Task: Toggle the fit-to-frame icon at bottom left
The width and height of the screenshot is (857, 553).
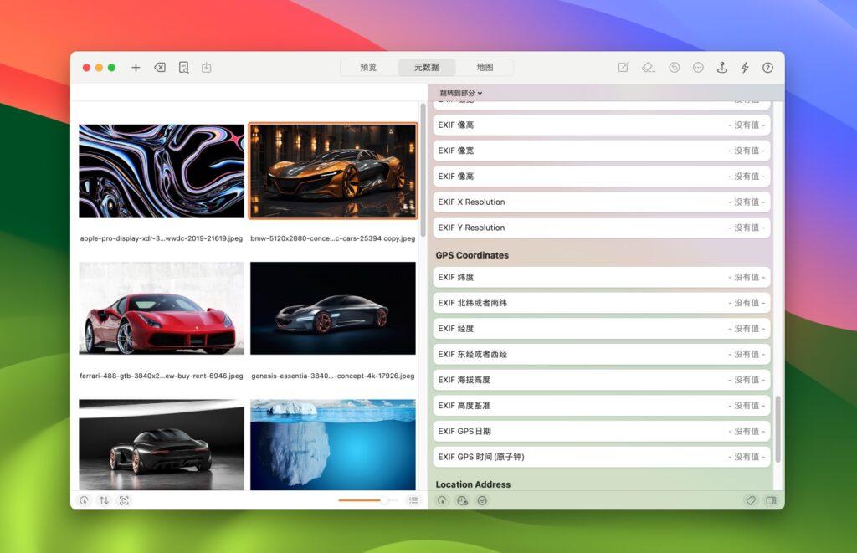Action: click(124, 499)
